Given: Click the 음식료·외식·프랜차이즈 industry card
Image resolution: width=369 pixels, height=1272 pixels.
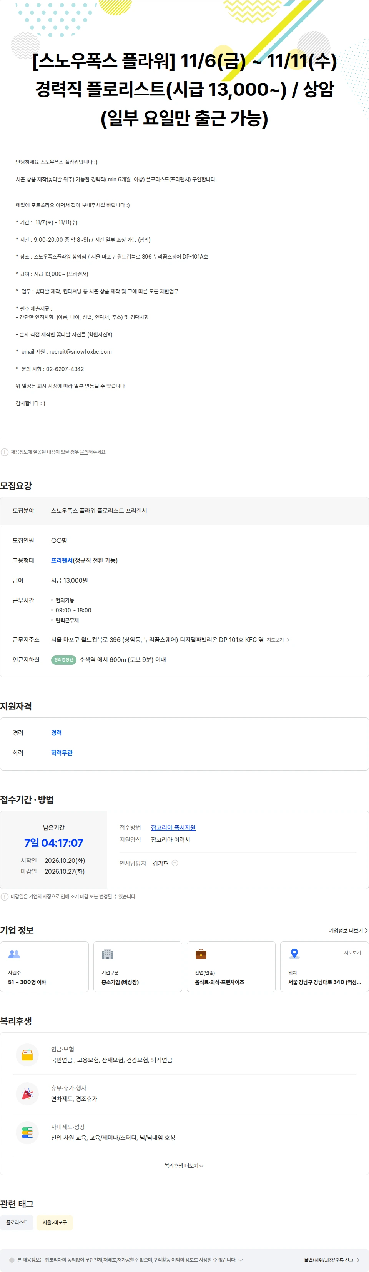Looking at the screenshot, I should [x=231, y=966].
